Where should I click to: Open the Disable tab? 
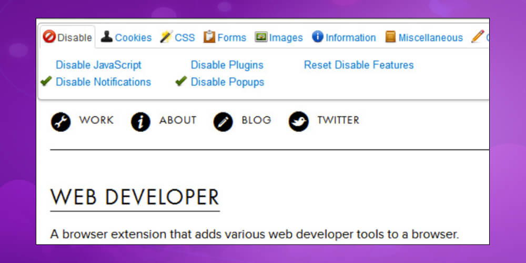pyautogui.click(x=67, y=37)
